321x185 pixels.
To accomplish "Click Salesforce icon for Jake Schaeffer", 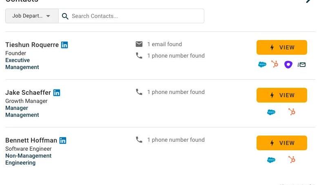I will pos(271,112).
